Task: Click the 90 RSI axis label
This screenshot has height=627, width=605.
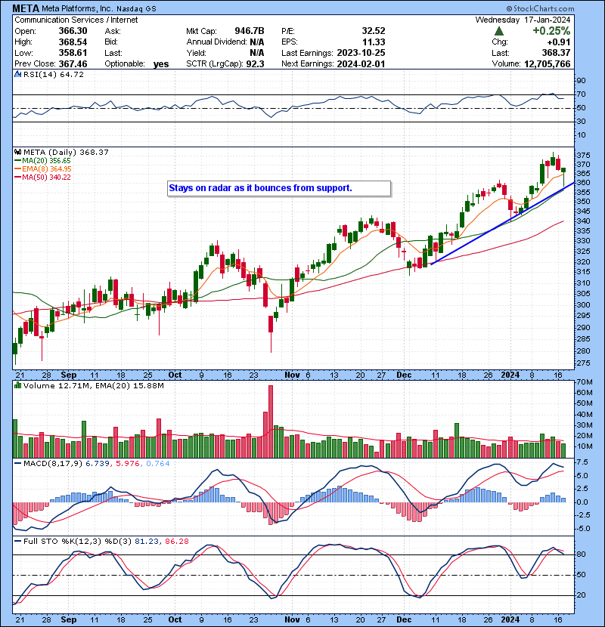Action: pyautogui.click(x=582, y=81)
